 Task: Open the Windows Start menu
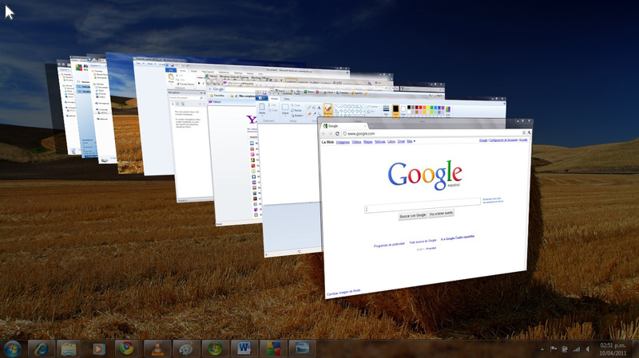tap(12, 349)
